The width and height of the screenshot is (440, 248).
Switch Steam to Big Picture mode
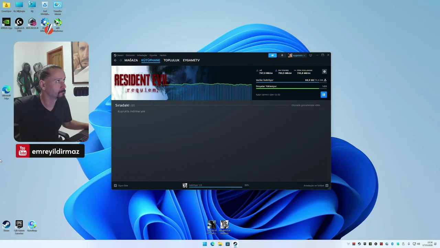click(310, 55)
